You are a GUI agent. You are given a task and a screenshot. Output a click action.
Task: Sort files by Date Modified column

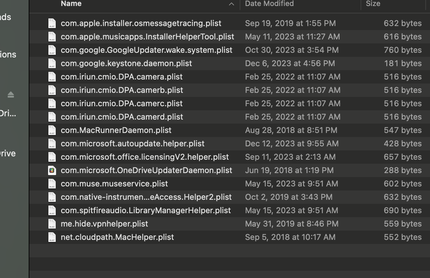pyautogui.click(x=269, y=4)
